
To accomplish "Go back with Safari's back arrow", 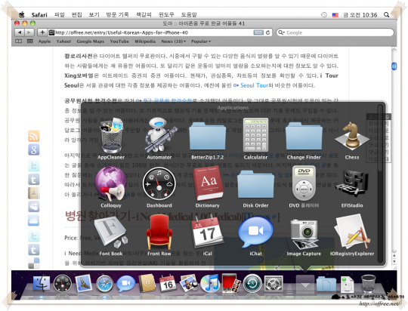I will [x=20, y=32].
